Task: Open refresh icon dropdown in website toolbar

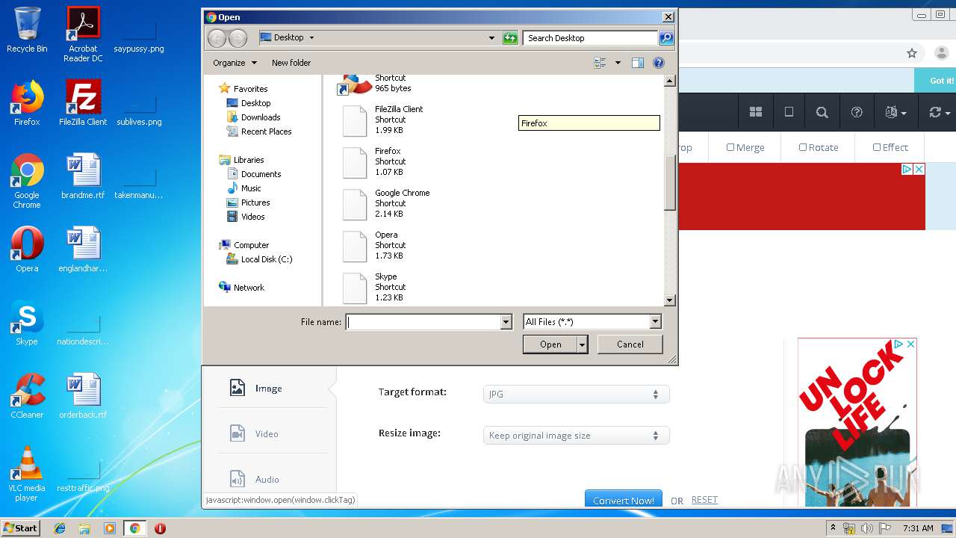Action: click(x=939, y=112)
